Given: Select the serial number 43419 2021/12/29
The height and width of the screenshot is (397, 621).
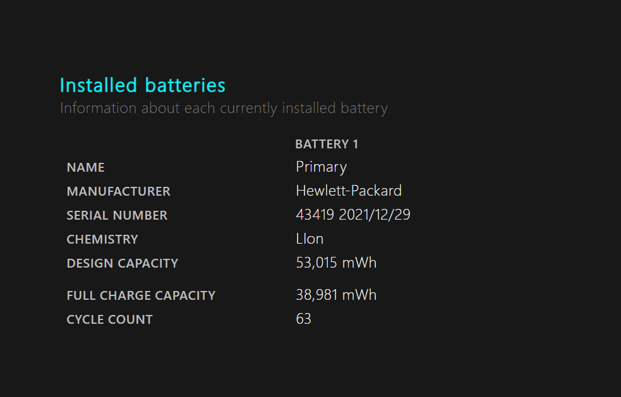Looking at the screenshot, I should [353, 215].
